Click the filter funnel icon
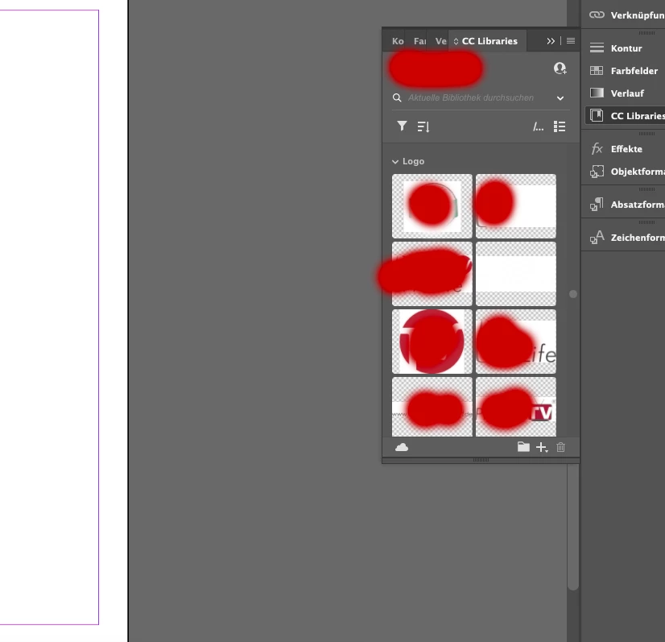The width and height of the screenshot is (665, 642). point(402,126)
